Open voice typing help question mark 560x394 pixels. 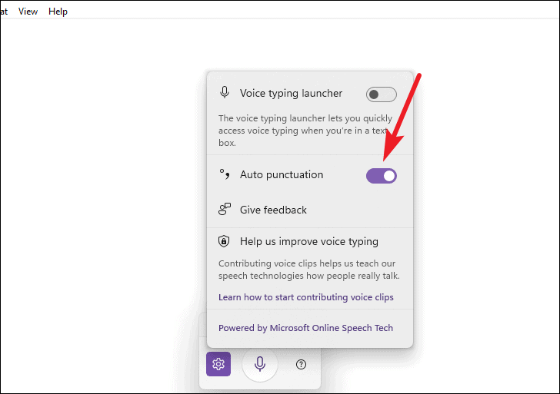[x=301, y=364]
